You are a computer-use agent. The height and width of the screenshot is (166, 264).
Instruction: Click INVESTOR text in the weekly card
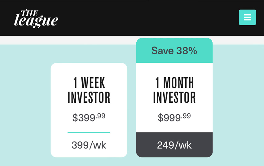(89, 97)
